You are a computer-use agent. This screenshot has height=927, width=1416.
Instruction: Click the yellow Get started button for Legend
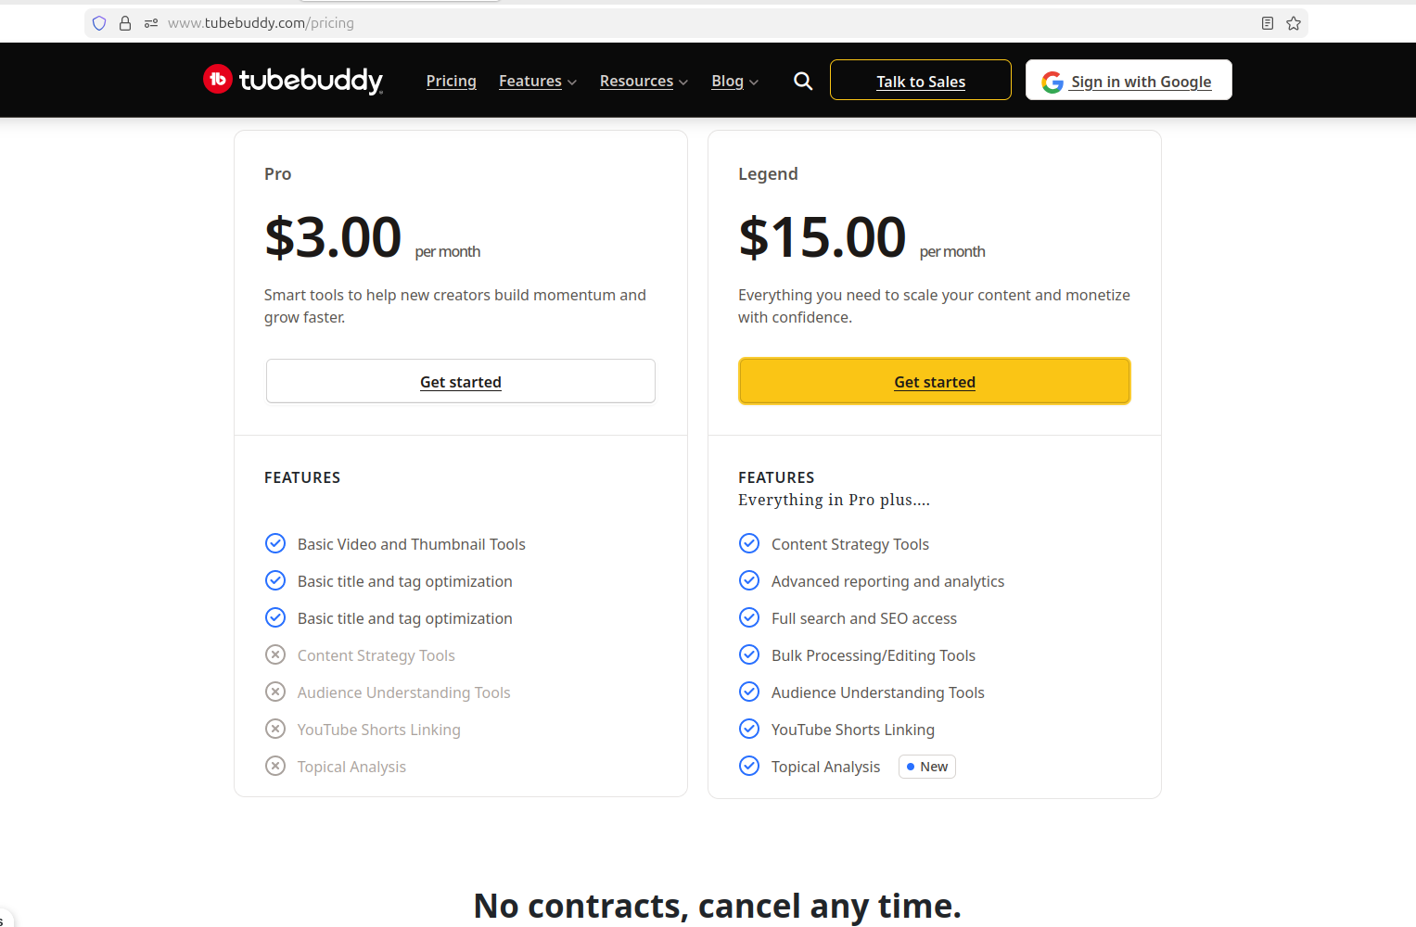[x=934, y=381]
